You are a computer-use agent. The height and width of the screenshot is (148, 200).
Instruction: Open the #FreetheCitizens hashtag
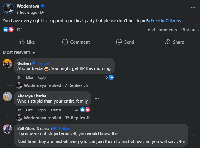coord(164,21)
